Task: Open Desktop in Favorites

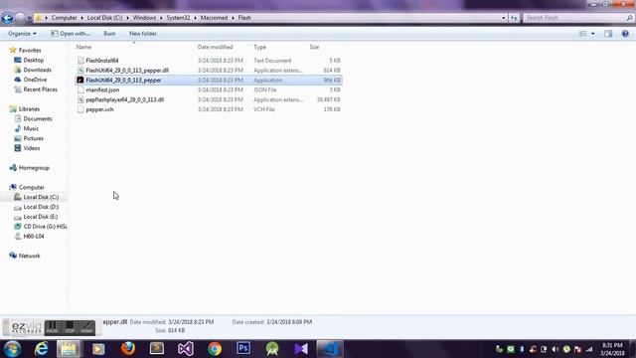Action: point(33,60)
